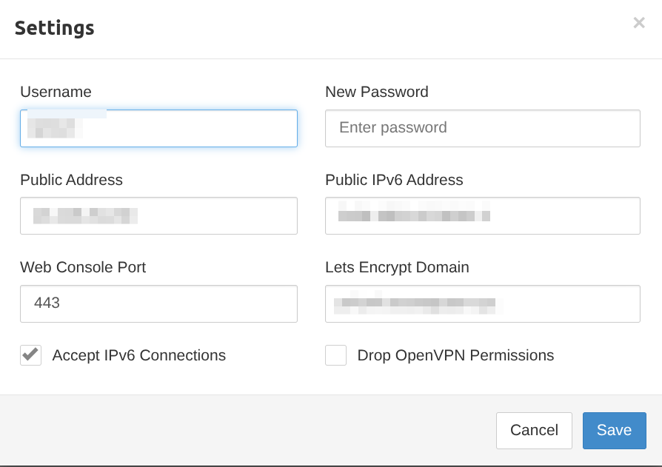Image resolution: width=662 pixels, height=467 pixels.
Task: Click the "Lets Encrypt Domain" label
Action: point(397,267)
